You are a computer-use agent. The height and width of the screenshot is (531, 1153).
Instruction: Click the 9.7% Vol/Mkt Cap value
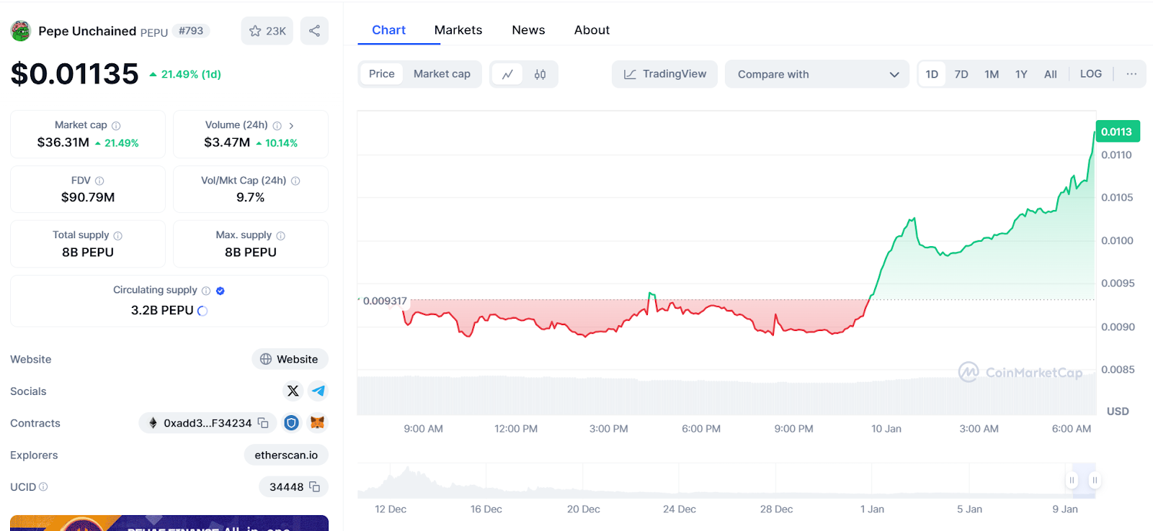(251, 197)
